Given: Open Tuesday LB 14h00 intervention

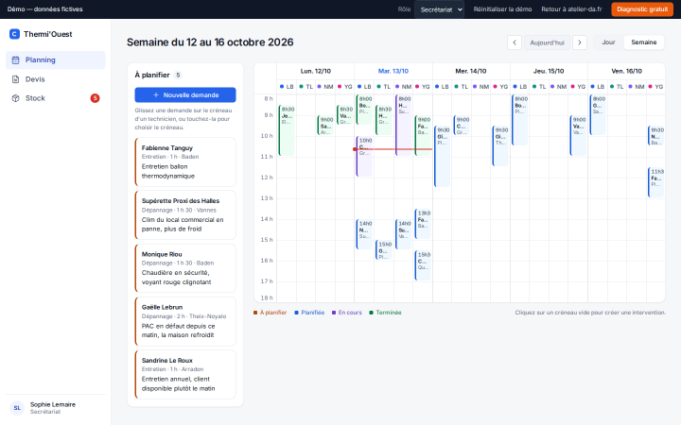Looking at the screenshot, I should coord(364,234).
